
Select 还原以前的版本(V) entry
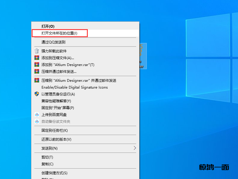point(56,139)
